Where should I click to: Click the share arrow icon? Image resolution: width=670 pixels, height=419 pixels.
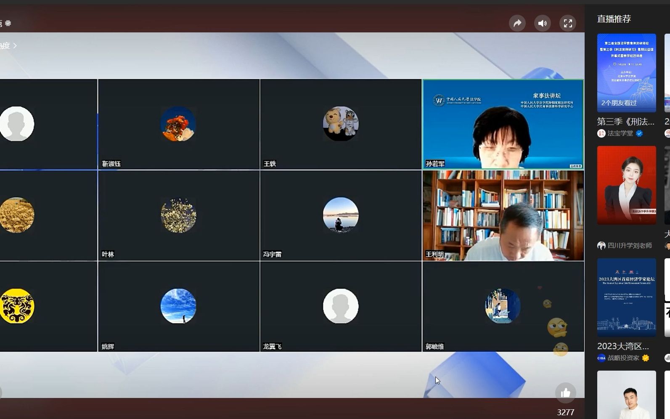click(517, 23)
